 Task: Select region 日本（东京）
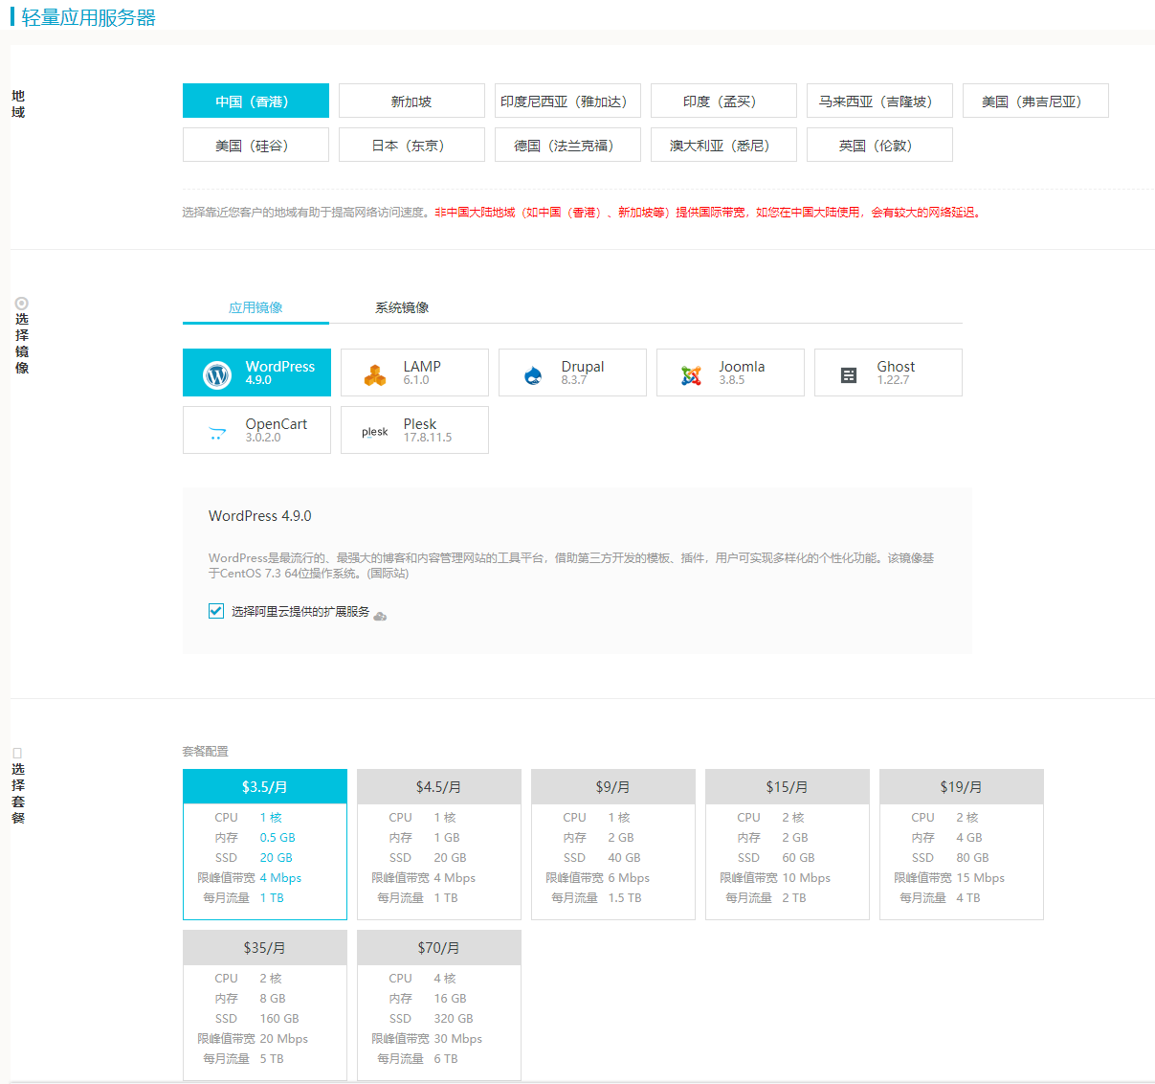pyautogui.click(x=411, y=145)
